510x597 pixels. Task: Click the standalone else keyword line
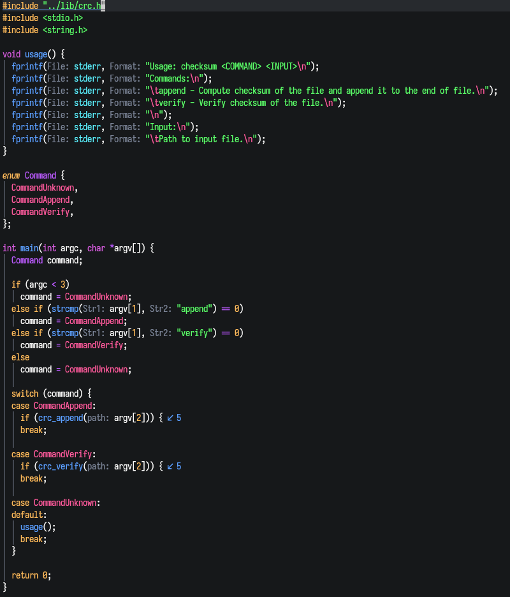(x=20, y=358)
